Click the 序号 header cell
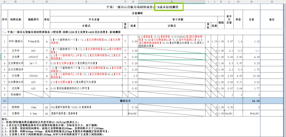This screenshot has height=137, width=286. (5, 20)
